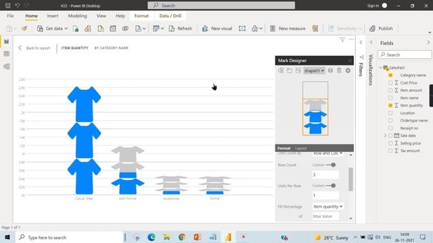The width and height of the screenshot is (433, 243).
Task: Click the Enter data table icon
Action: [113, 28]
